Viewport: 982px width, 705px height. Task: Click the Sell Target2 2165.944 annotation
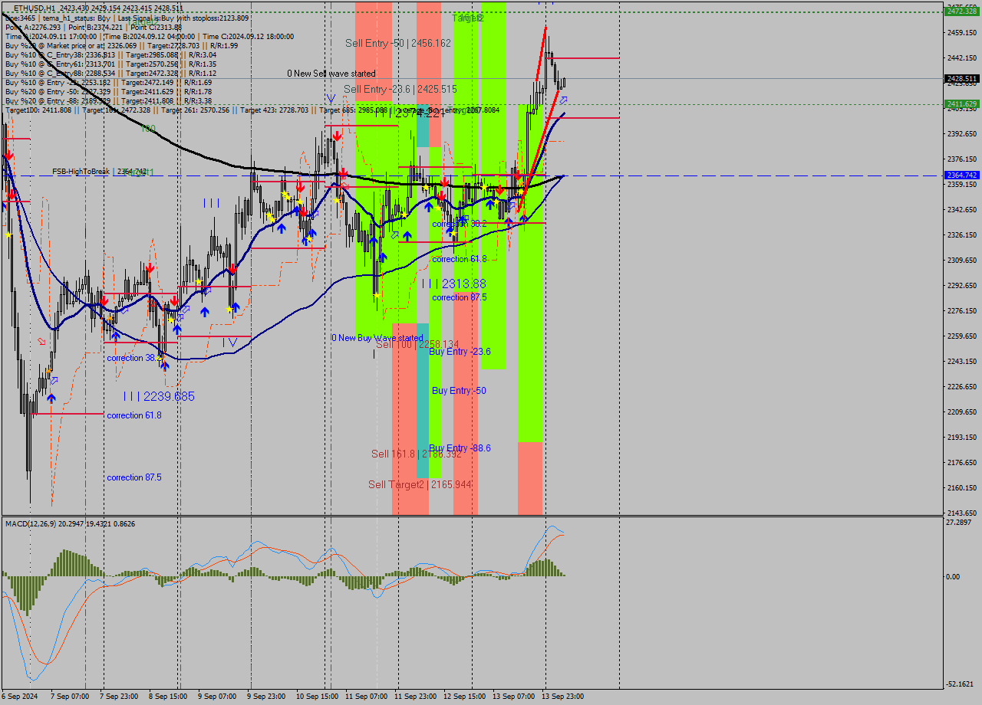point(418,485)
